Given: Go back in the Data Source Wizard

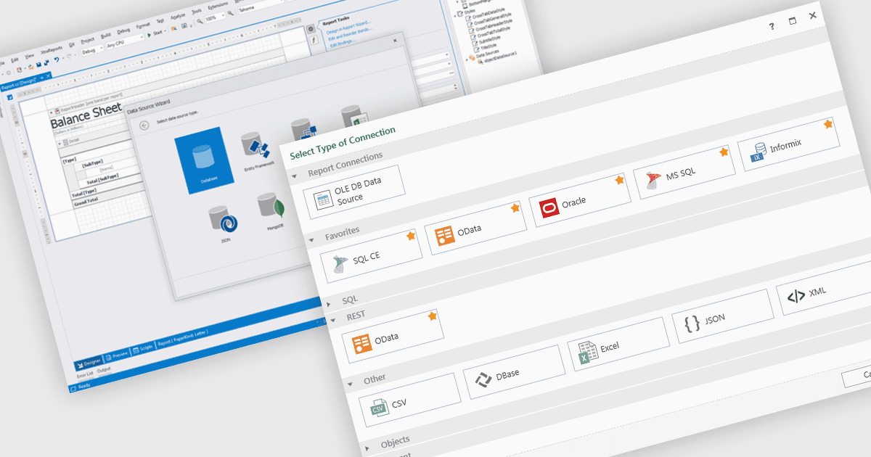Looking at the screenshot, I should [144, 125].
